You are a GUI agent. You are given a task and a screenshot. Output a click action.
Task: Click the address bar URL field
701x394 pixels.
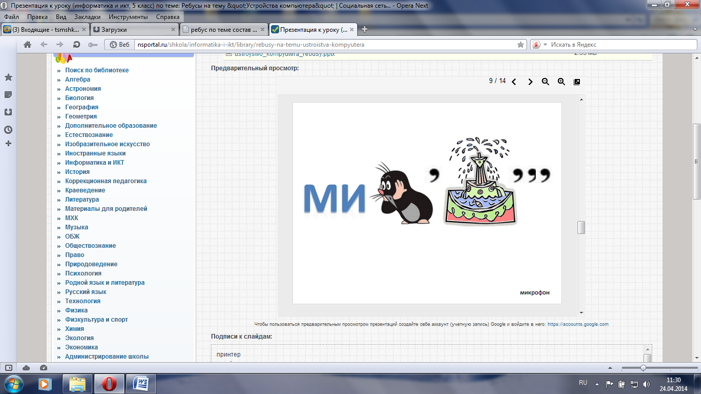click(325, 45)
